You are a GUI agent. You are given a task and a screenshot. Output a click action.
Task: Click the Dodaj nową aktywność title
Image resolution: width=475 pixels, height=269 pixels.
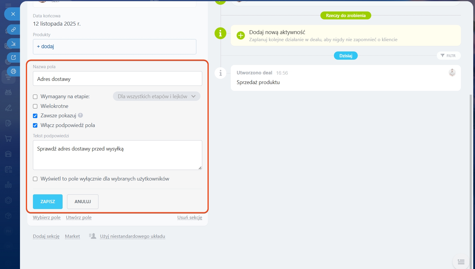[277, 32]
